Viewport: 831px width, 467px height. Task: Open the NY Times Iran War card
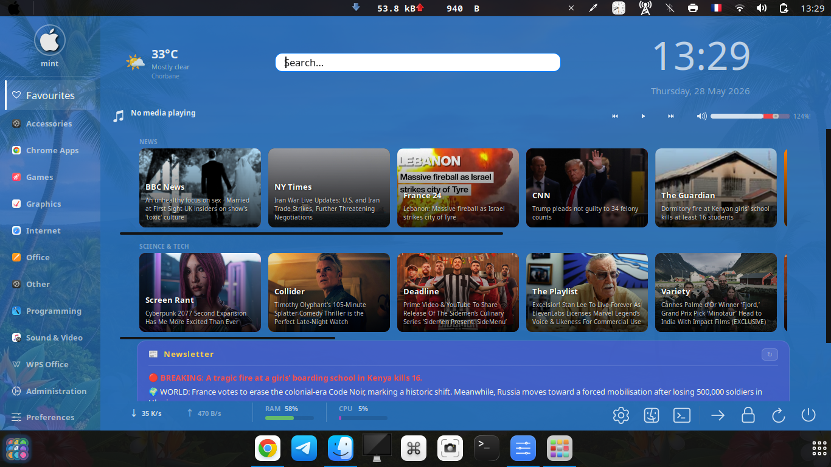click(x=329, y=188)
